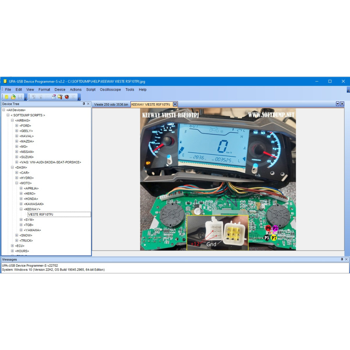Close the active document with right-side X
350x350 pixels.
click(342, 104)
